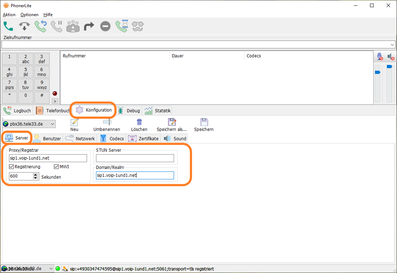Click the glasses and mustache anonymous icon

click(138, 26)
